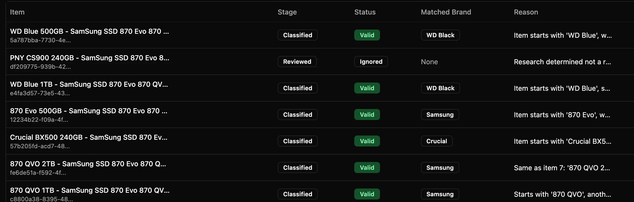Viewport: 634px width, 202px height.
Task: Click the 'Ignored' status badge for PNY CS900
Action: coord(371,61)
